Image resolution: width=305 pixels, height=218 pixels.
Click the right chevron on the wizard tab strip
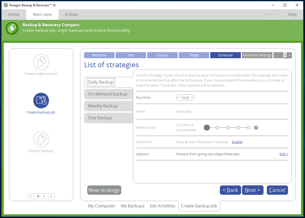click(289, 55)
